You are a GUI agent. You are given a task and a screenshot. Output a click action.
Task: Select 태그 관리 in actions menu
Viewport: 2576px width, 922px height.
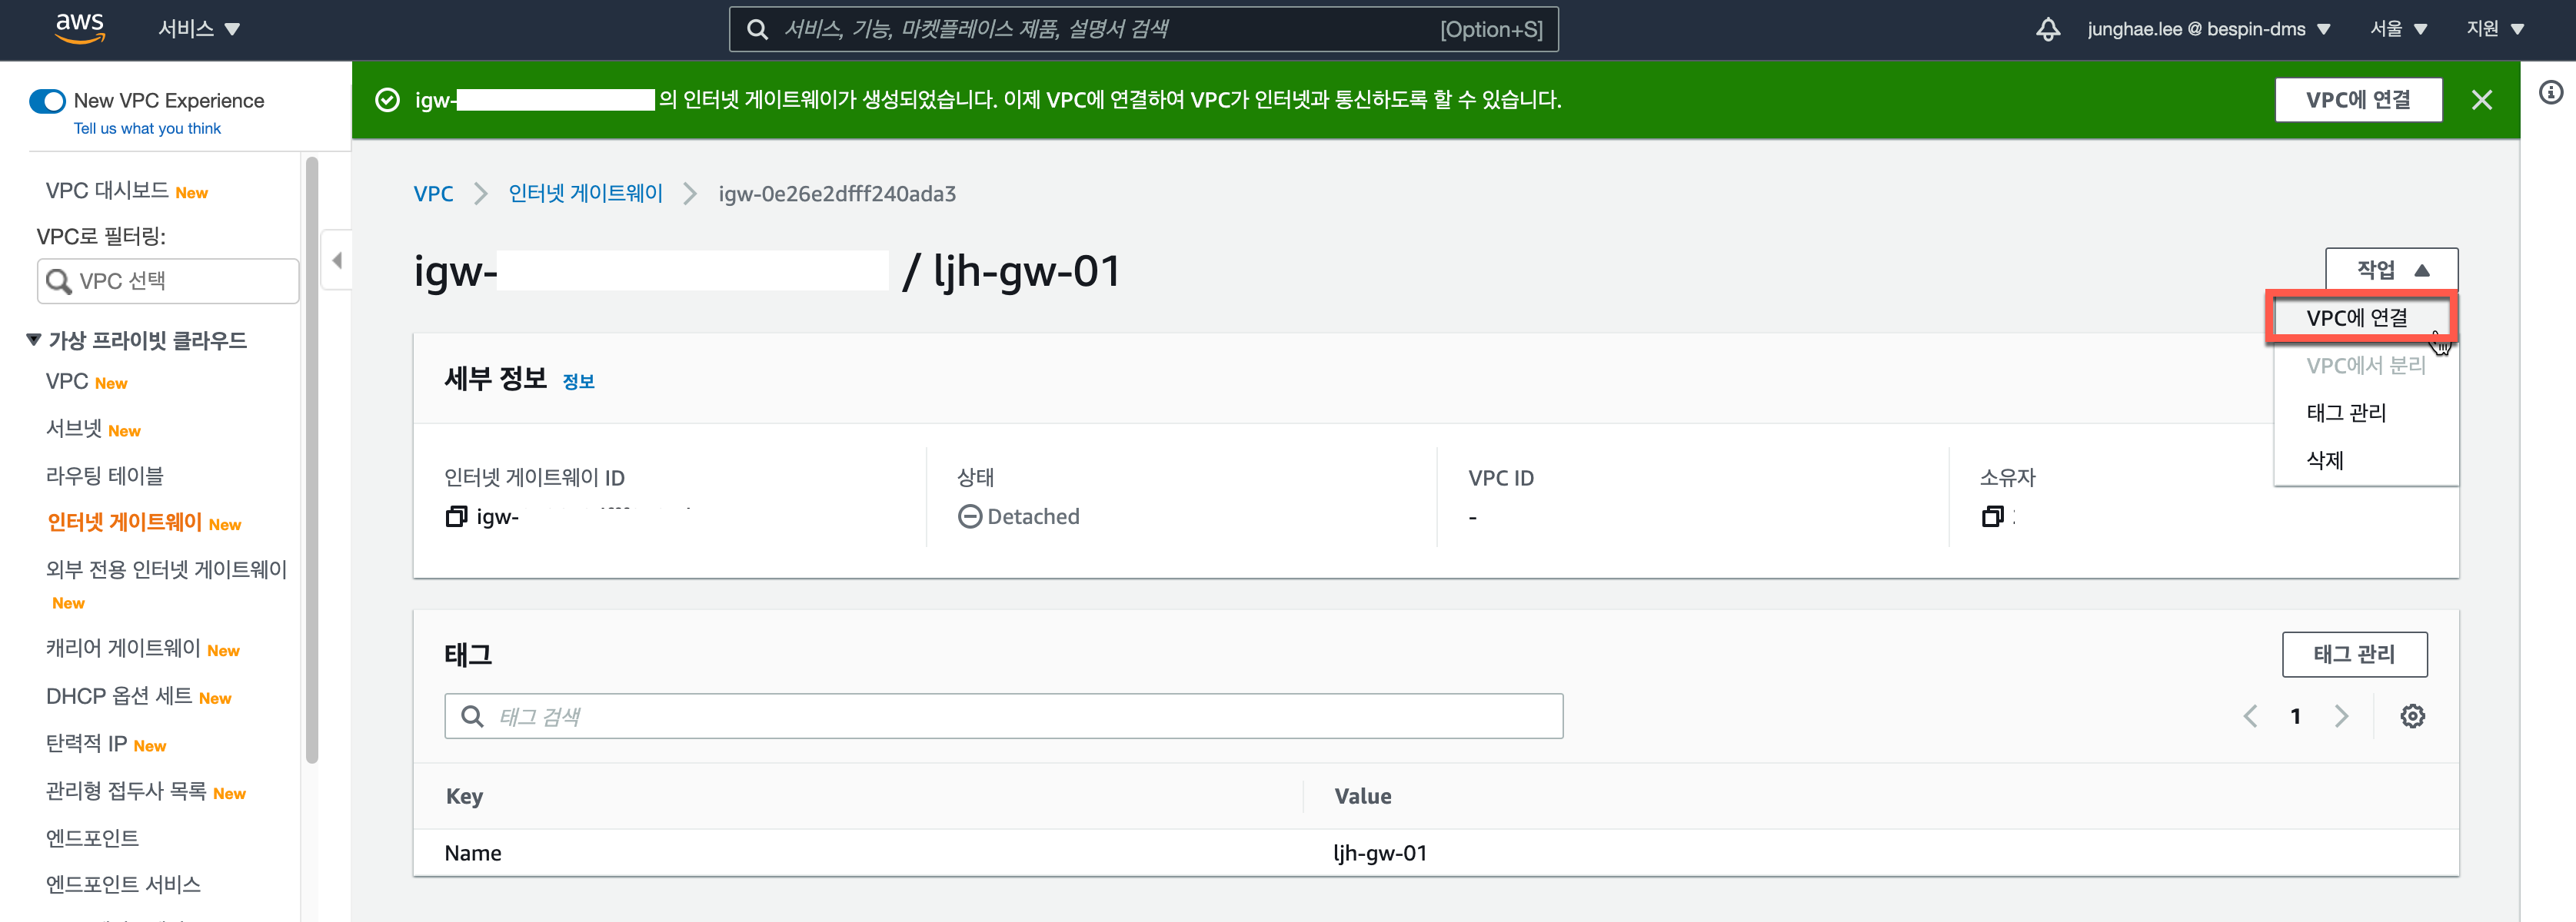pos(2346,413)
